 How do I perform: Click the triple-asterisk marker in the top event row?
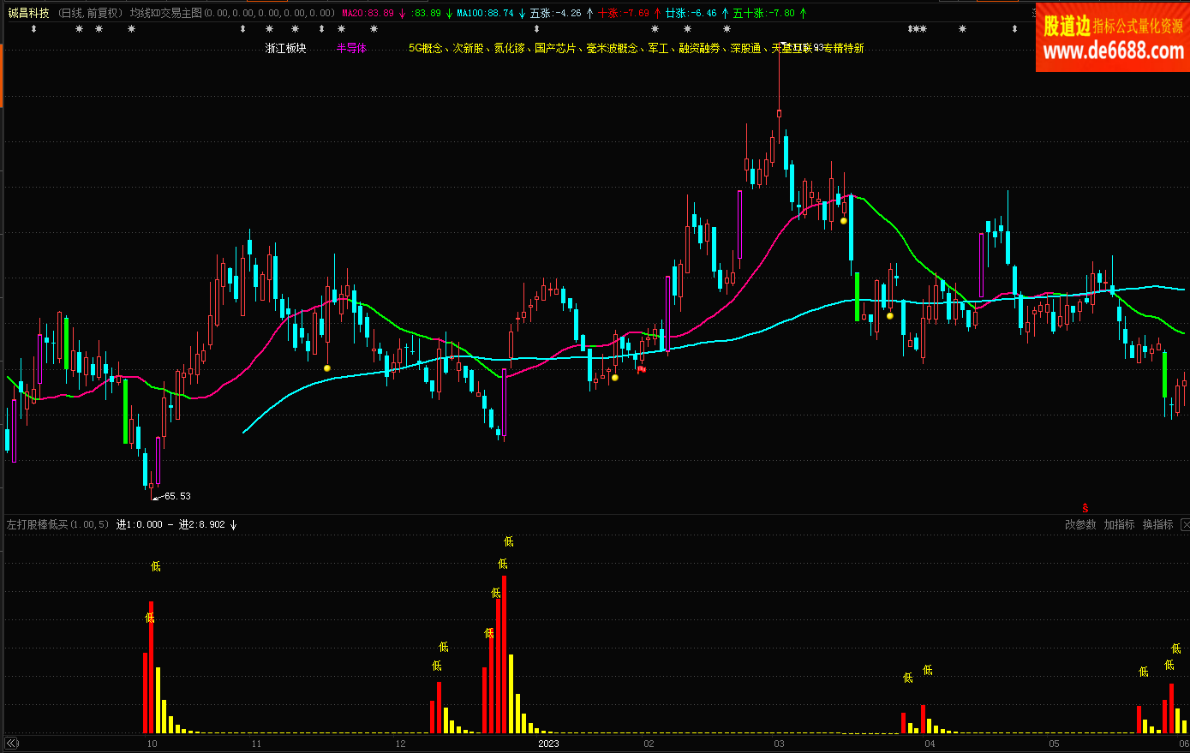pos(918,29)
